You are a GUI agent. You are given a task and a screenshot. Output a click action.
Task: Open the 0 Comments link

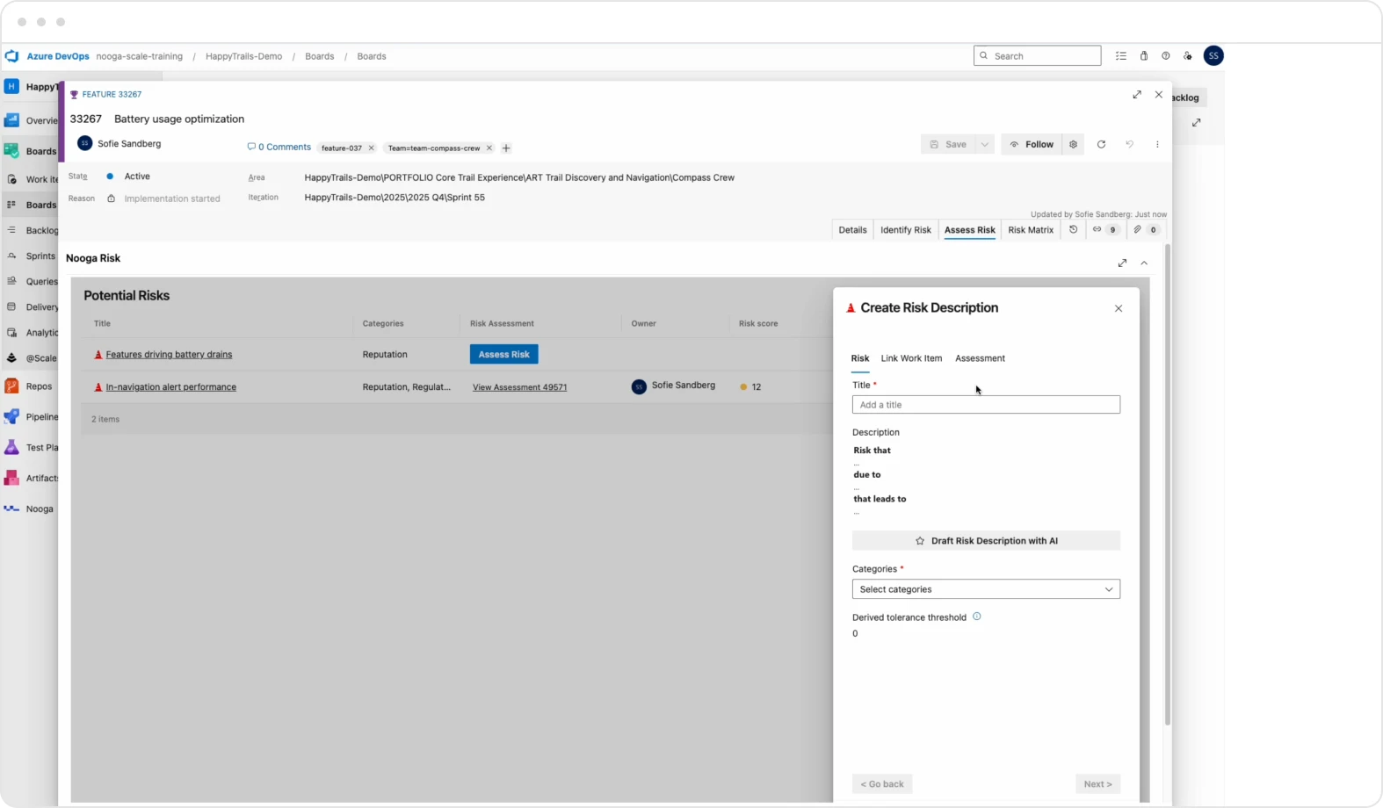[279, 148]
